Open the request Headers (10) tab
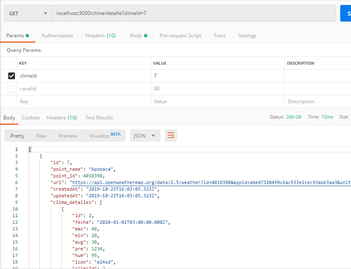351x269 pixels. (100, 36)
